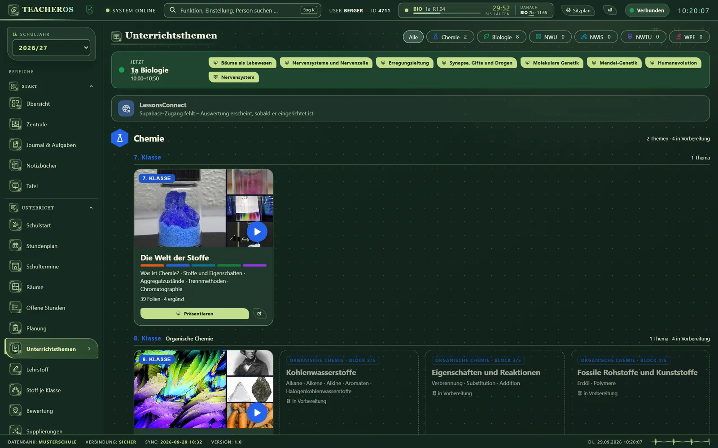
Task: Open topic Bäume als Lebewesen
Action: coord(242,63)
